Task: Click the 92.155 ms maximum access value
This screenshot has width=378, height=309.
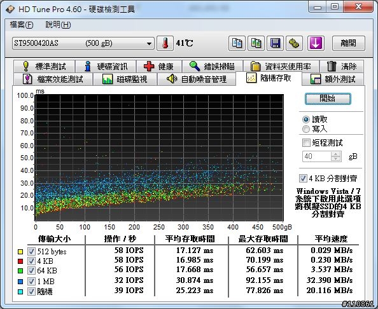Action: tap(265, 280)
